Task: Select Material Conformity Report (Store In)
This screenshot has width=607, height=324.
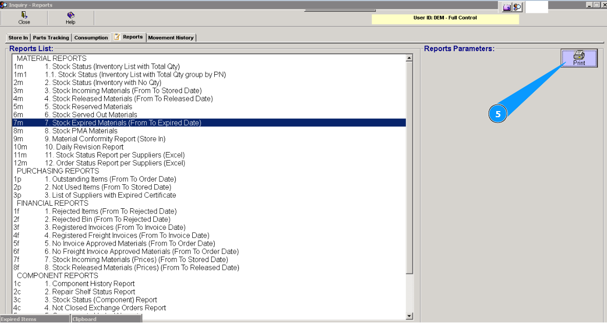Action: (209, 139)
